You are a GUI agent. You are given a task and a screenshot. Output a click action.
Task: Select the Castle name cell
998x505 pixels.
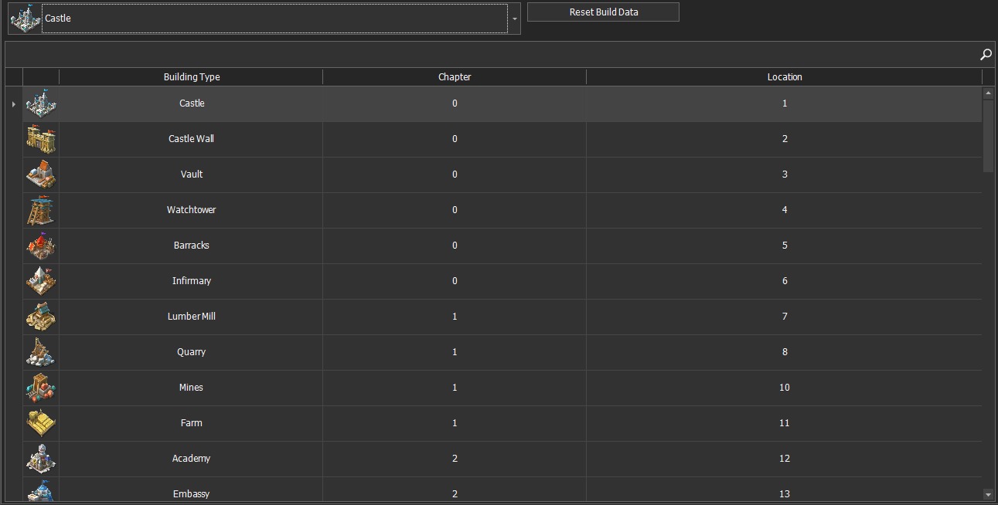point(191,103)
